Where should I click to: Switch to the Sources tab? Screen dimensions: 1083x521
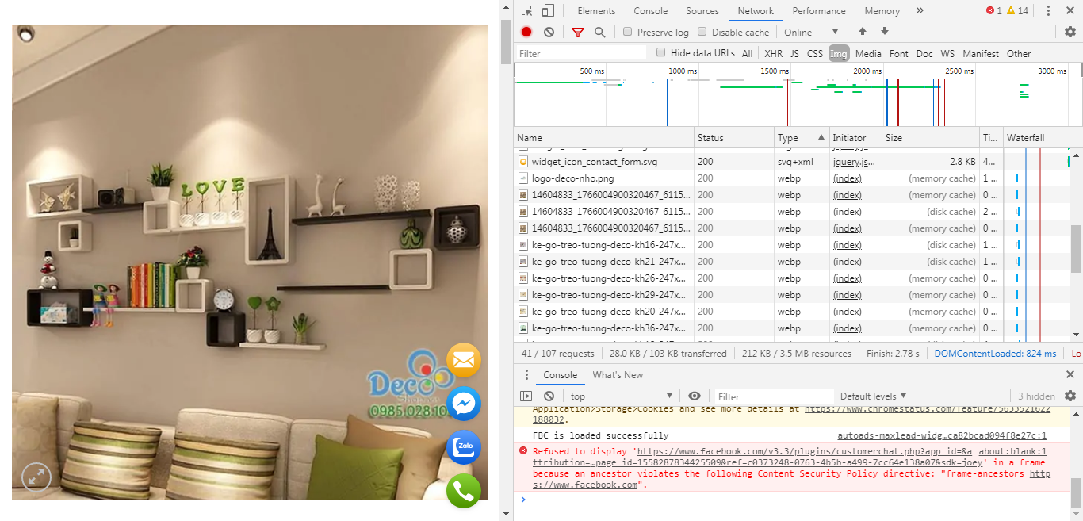tap(702, 10)
